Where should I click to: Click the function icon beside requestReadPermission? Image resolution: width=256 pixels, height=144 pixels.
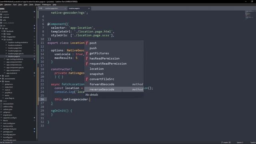(x=87, y=64)
